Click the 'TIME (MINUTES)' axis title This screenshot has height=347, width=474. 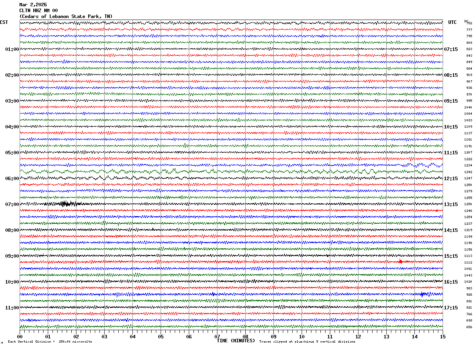pyautogui.click(x=236, y=341)
